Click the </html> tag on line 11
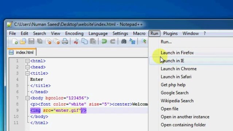The width and height of the screenshot is (233, 131). [39, 123]
